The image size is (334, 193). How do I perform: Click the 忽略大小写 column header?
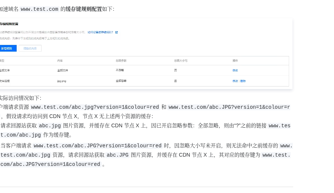(x=181, y=61)
